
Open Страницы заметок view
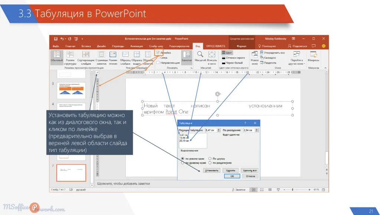(101, 58)
